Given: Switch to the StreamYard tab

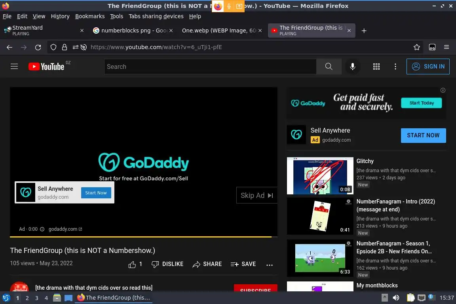Looking at the screenshot, I should tap(44, 30).
